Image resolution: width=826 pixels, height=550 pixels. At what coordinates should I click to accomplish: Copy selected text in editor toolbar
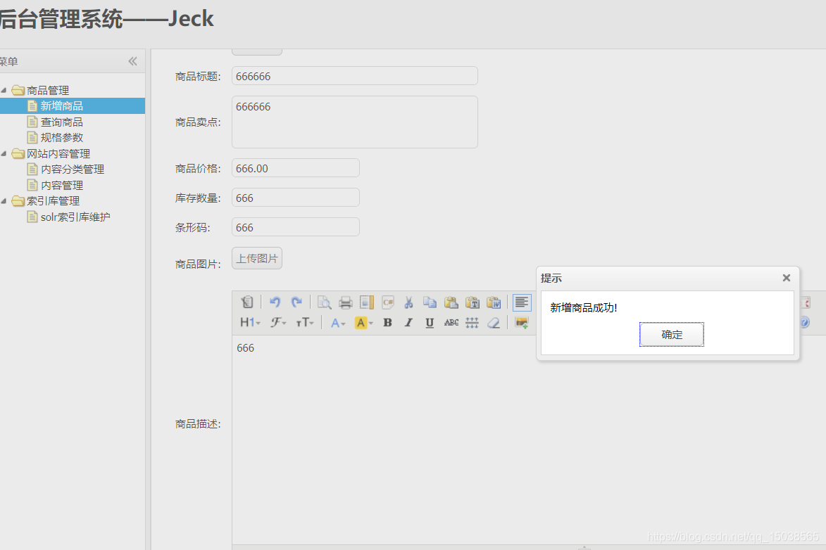430,302
